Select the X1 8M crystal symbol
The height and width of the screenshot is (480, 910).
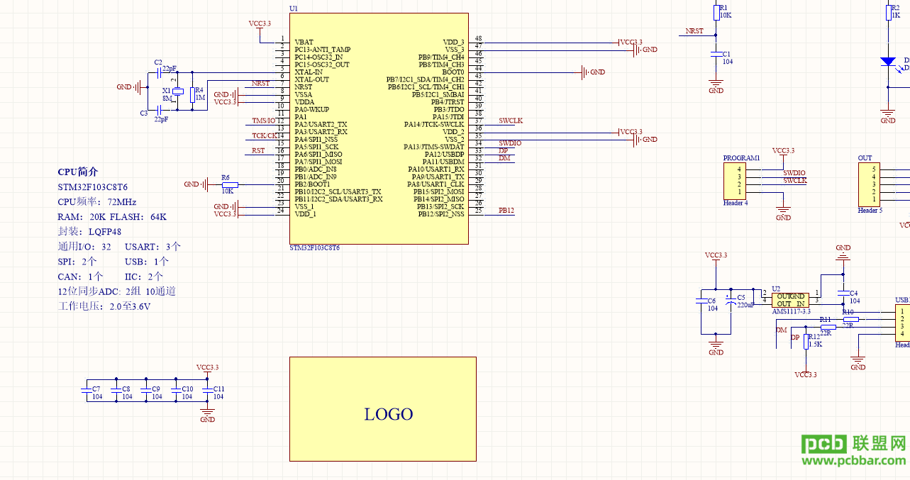(178, 91)
